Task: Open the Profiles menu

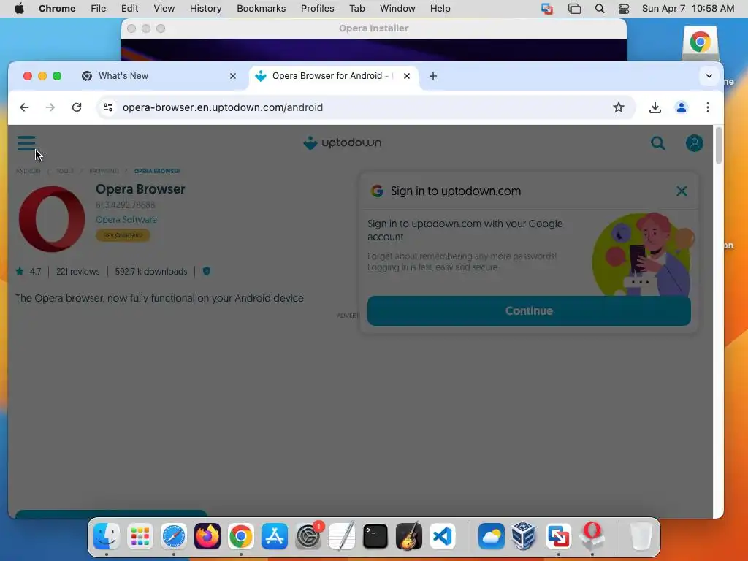Action: pos(317,9)
